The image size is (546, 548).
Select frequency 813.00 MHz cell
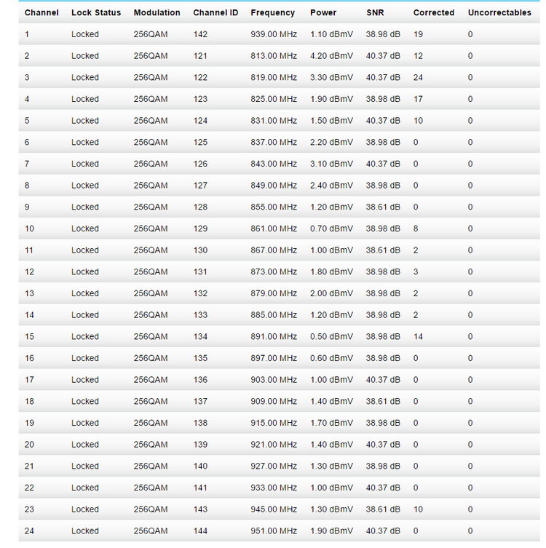pyautogui.click(x=274, y=56)
